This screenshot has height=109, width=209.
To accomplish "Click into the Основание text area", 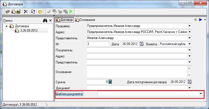I will click(x=137, y=72).
